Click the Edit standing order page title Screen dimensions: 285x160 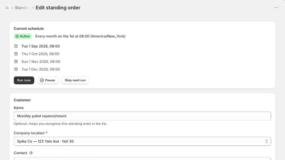58,7
